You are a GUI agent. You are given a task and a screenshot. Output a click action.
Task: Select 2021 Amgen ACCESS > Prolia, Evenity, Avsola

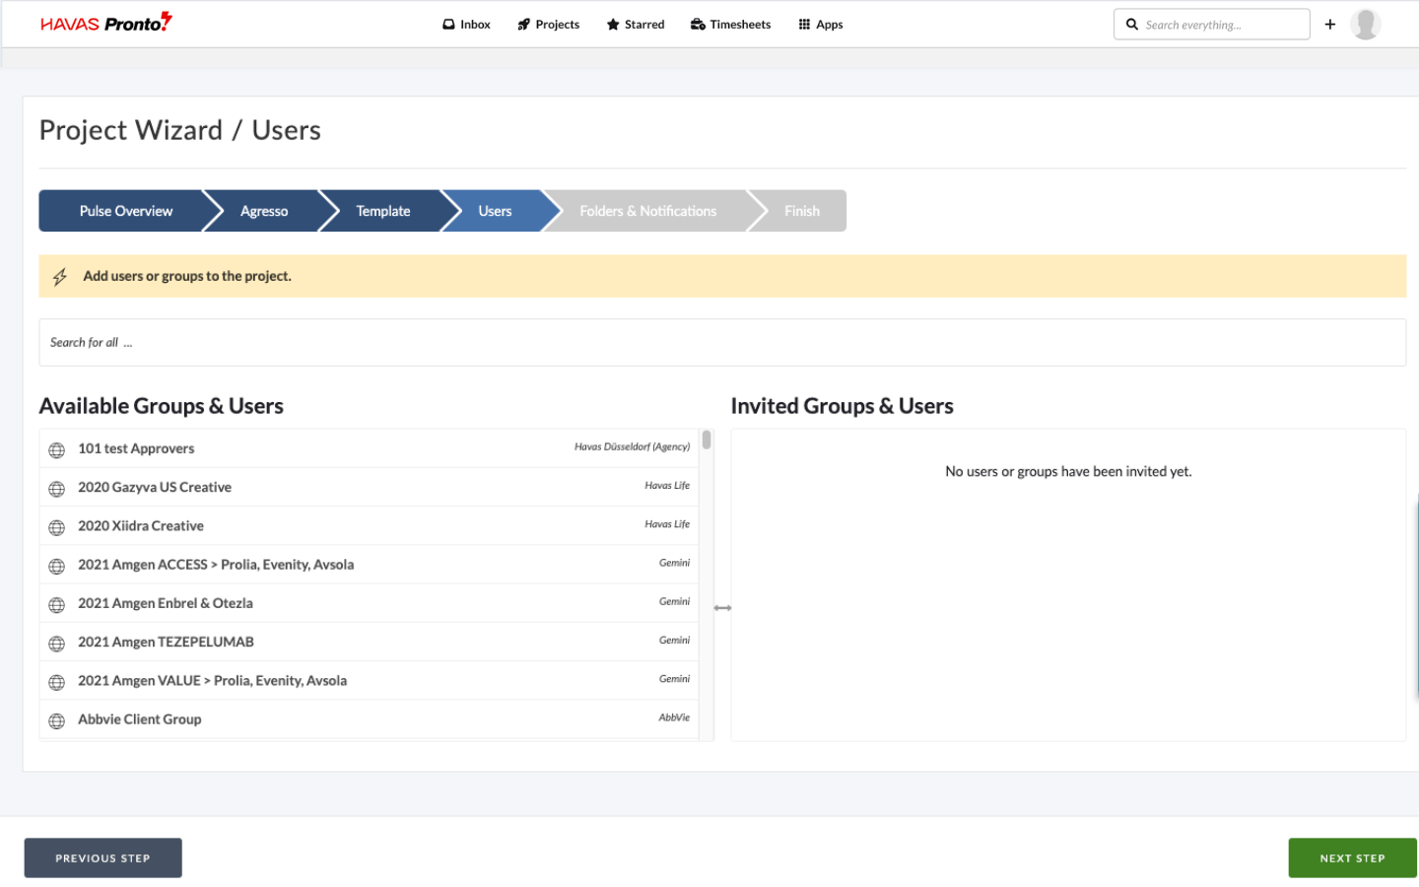tap(370, 565)
